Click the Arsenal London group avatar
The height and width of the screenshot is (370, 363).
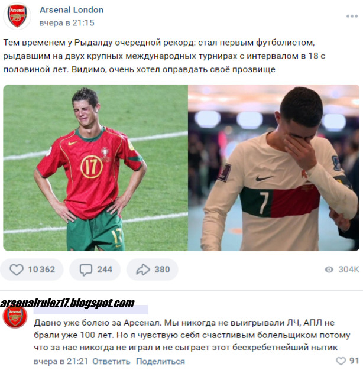pyautogui.click(x=17, y=16)
